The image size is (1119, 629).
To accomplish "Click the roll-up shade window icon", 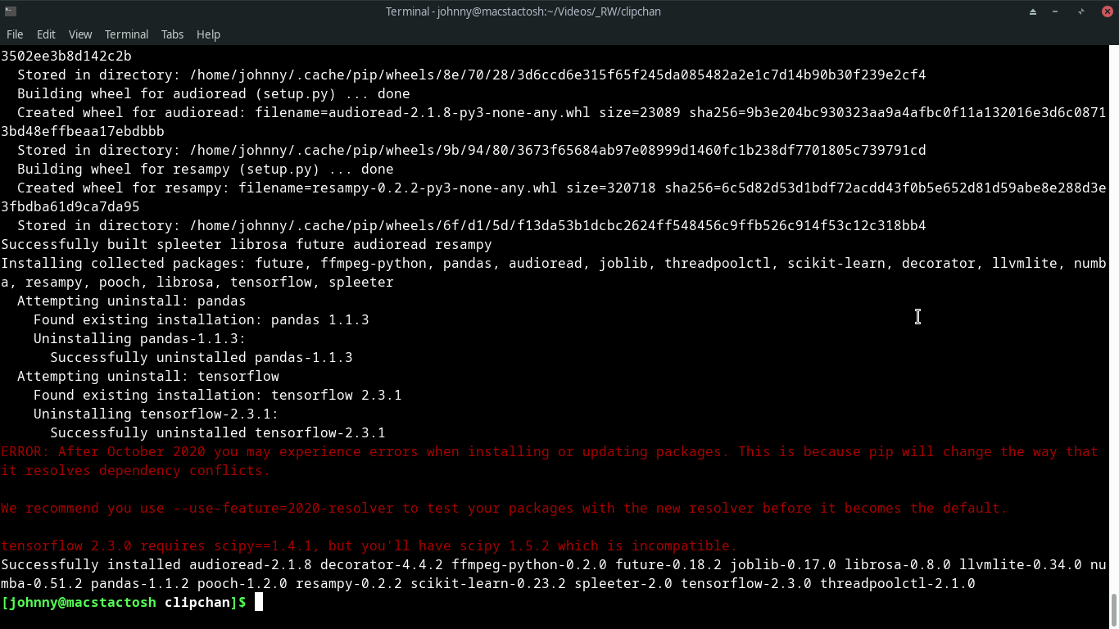I will click(x=1033, y=11).
